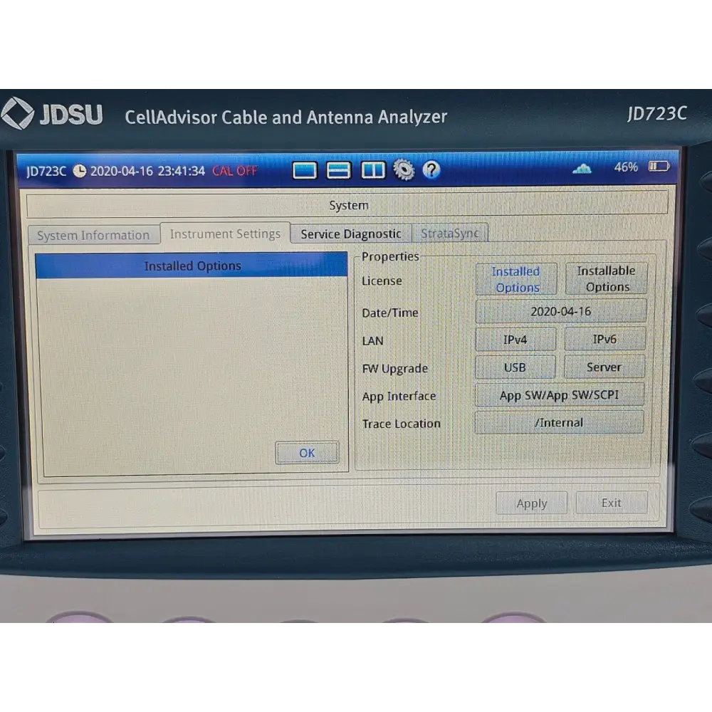
Task: Click Installable Options license button
Action: [x=606, y=278]
